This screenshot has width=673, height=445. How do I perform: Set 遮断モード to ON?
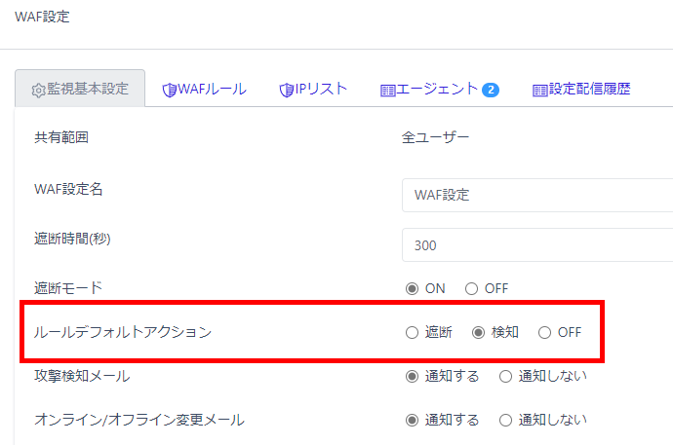(412, 288)
